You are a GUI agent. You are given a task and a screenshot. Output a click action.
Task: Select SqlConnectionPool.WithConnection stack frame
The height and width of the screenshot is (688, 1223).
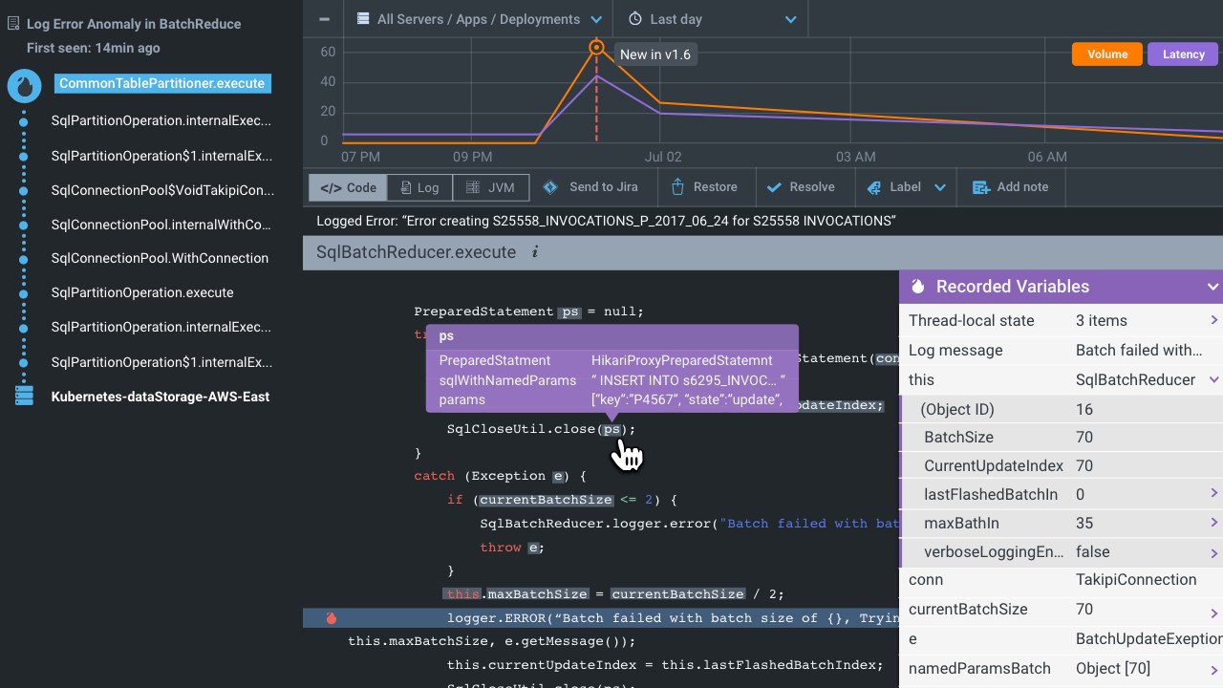click(160, 258)
